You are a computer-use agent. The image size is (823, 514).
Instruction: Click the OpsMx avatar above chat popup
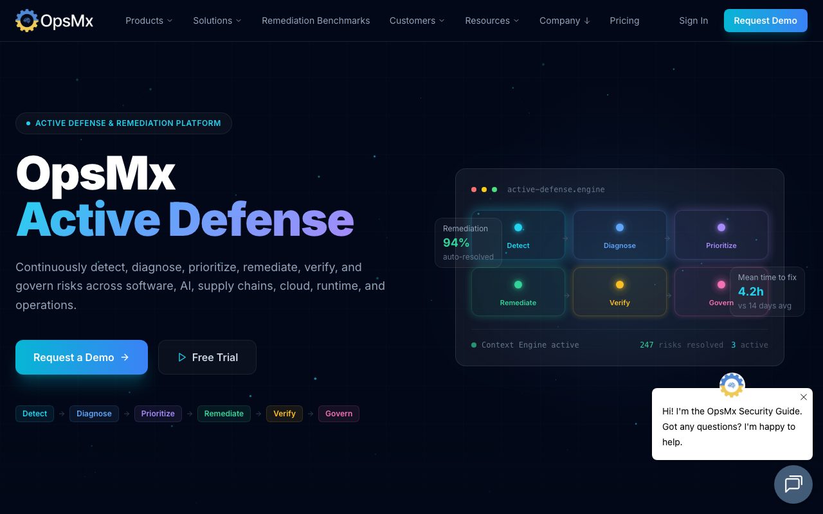pyautogui.click(x=732, y=385)
